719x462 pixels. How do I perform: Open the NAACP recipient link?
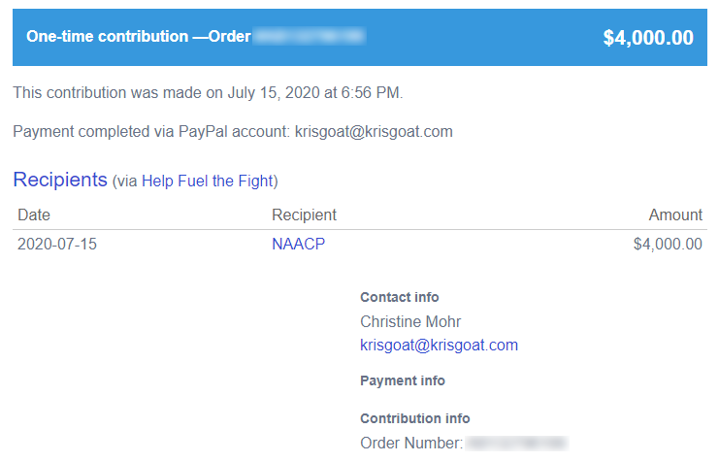[298, 244]
